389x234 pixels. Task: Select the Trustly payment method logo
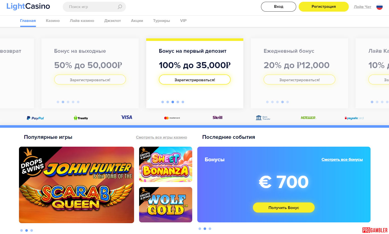pyautogui.click(x=81, y=118)
